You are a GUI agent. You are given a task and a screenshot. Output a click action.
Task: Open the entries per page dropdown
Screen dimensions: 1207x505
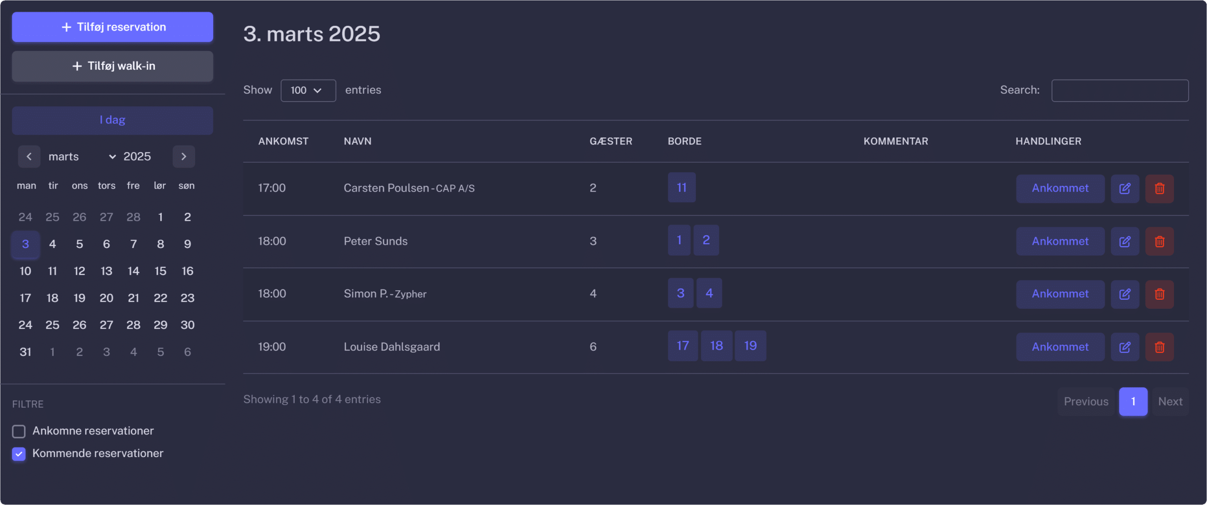[308, 90]
